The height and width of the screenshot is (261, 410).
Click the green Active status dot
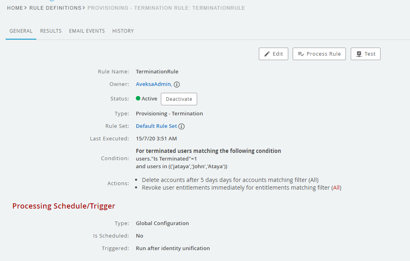[138, 98]
